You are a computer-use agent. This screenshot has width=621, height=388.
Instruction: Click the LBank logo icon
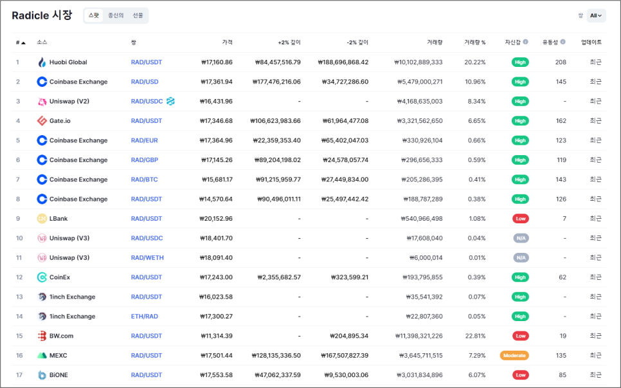pyautogui.click(x=42, y=219)
